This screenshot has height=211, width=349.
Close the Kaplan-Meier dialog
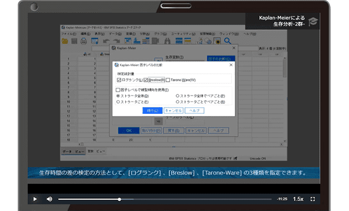[x=234, y=48]
